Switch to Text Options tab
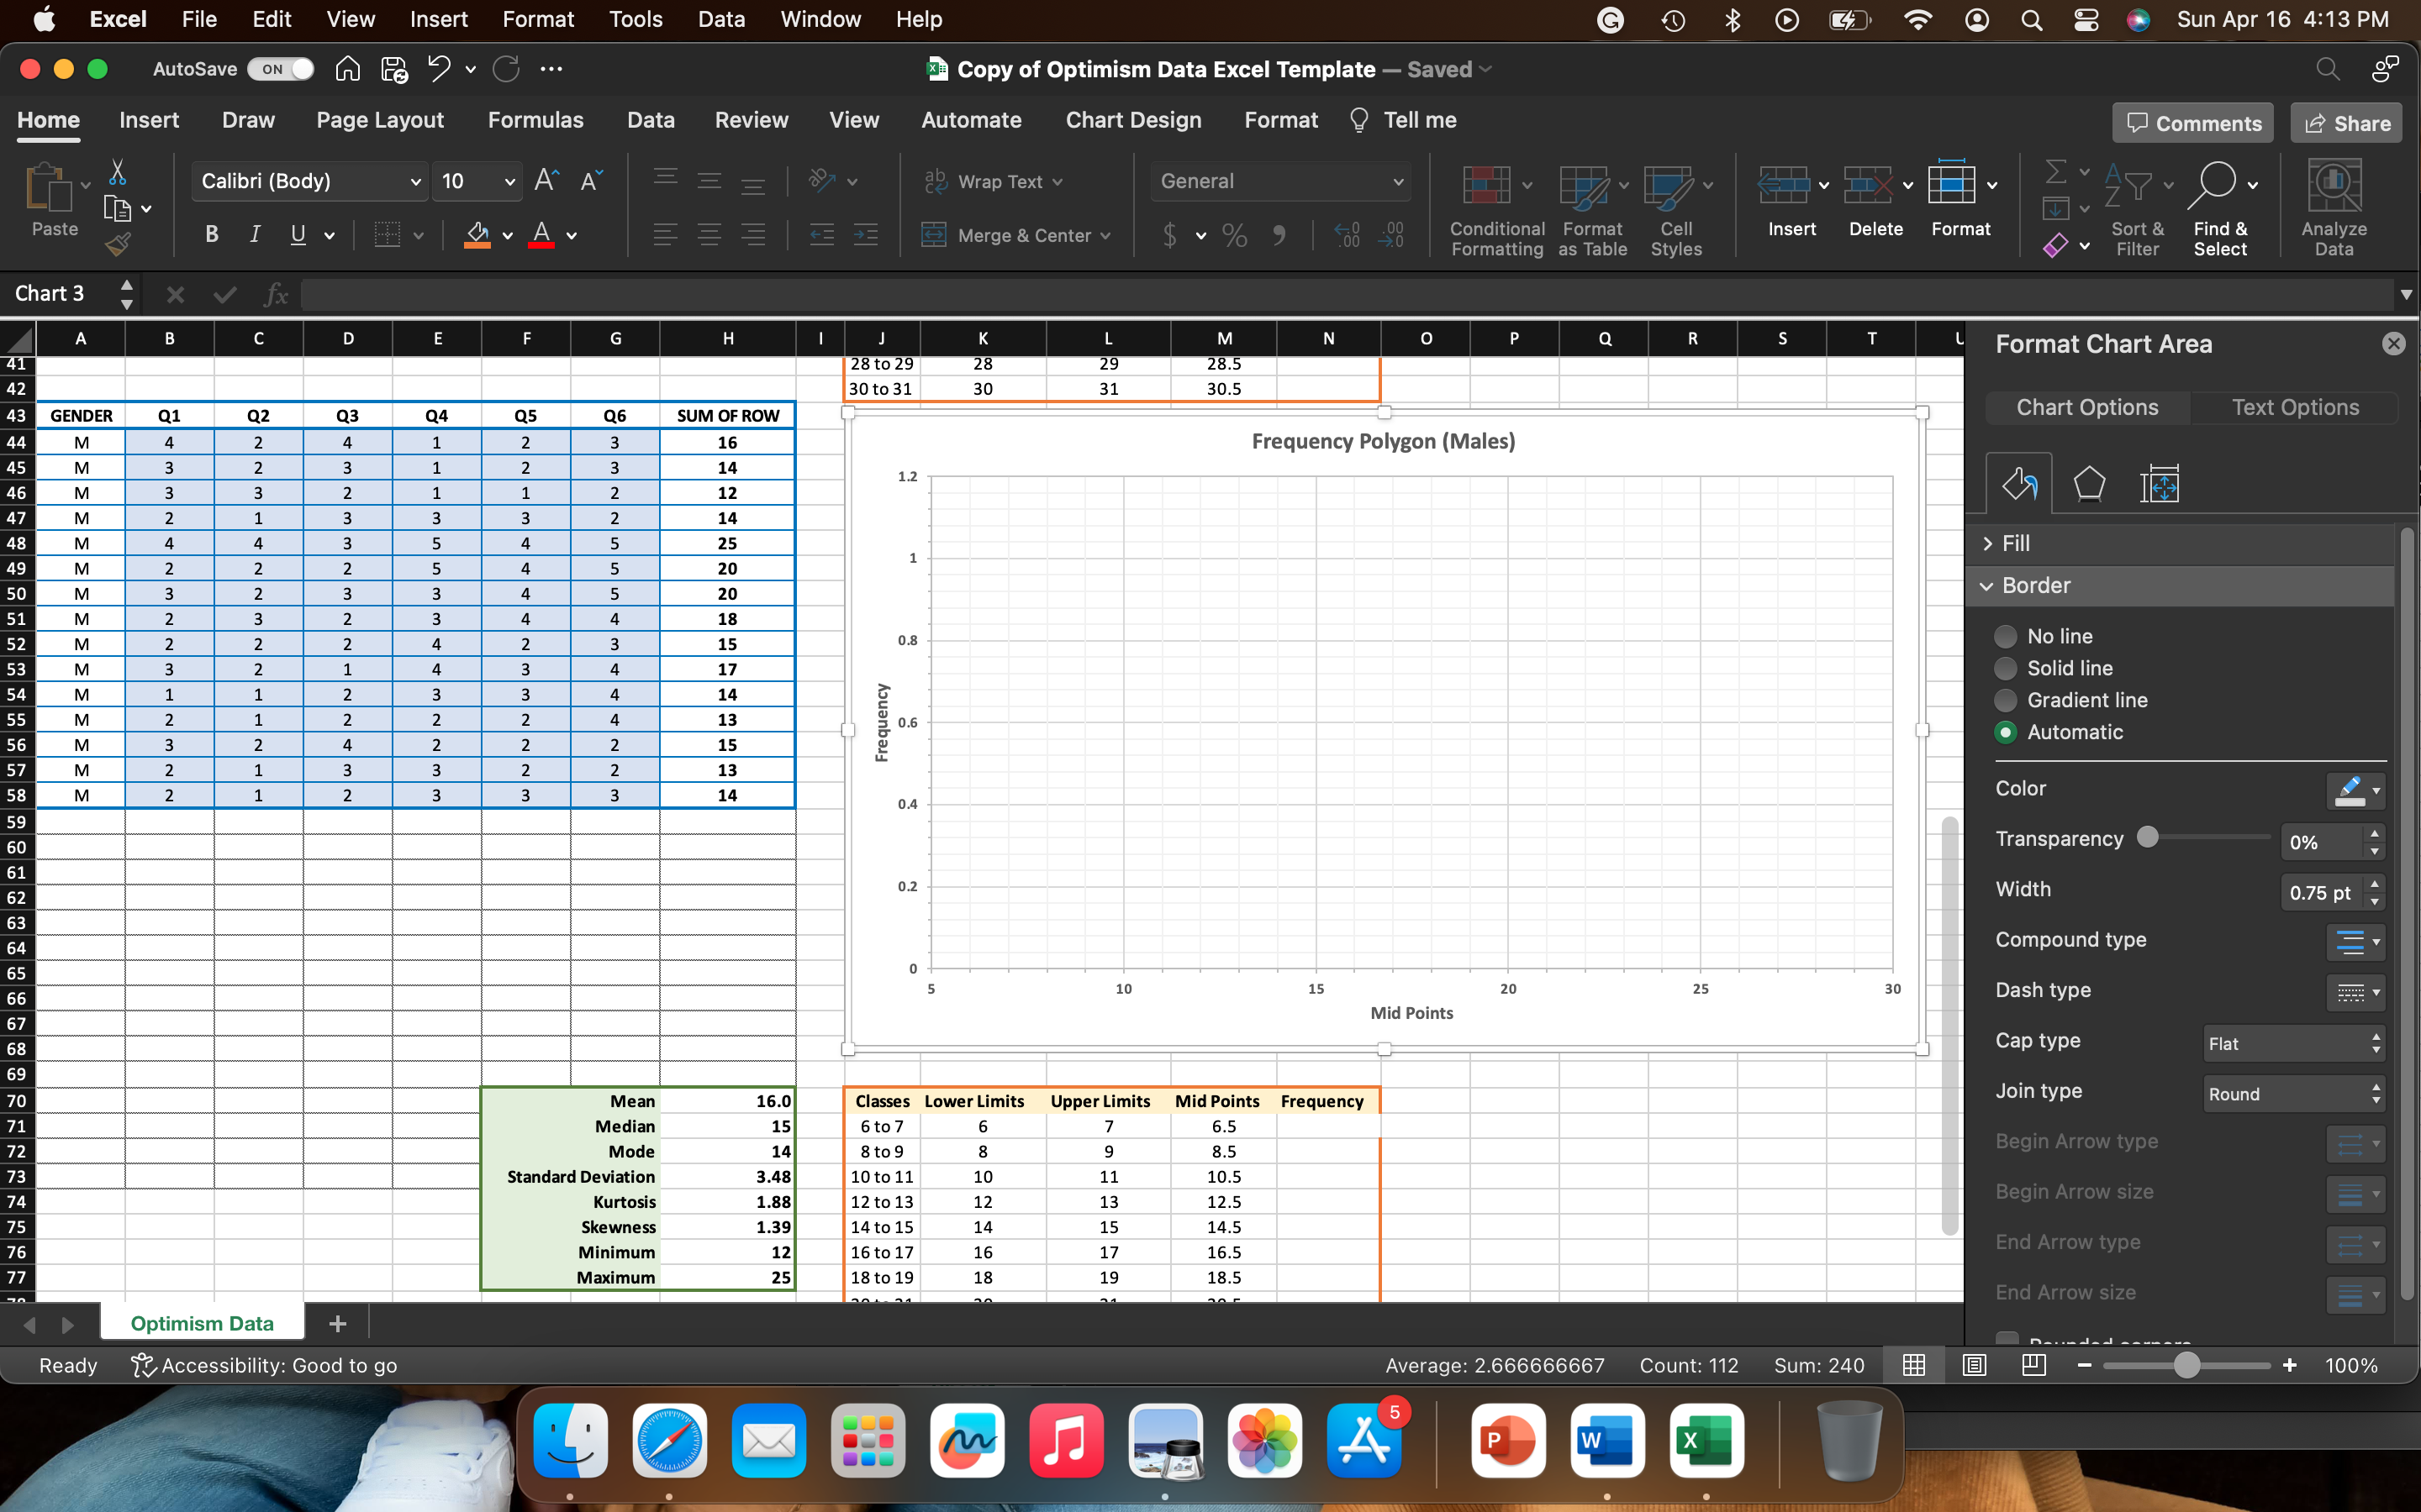2421x1512 pixels. [x=2294, y=407]
